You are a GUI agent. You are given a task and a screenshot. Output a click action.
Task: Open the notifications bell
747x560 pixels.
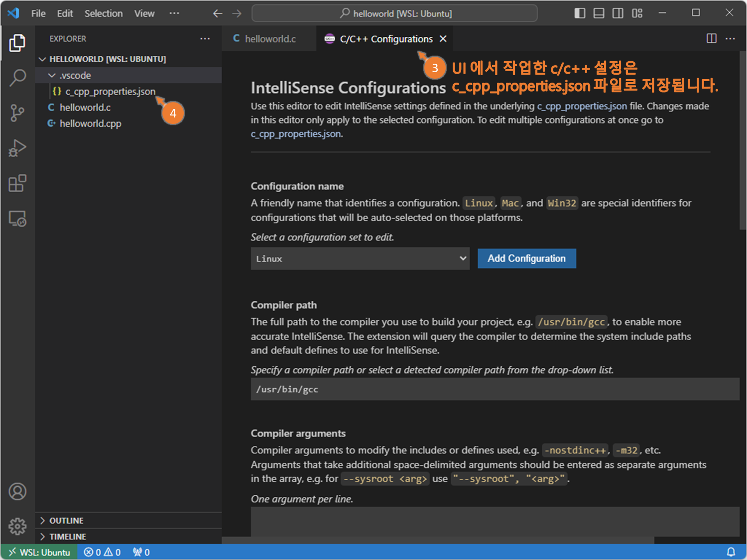pos(731,552)
